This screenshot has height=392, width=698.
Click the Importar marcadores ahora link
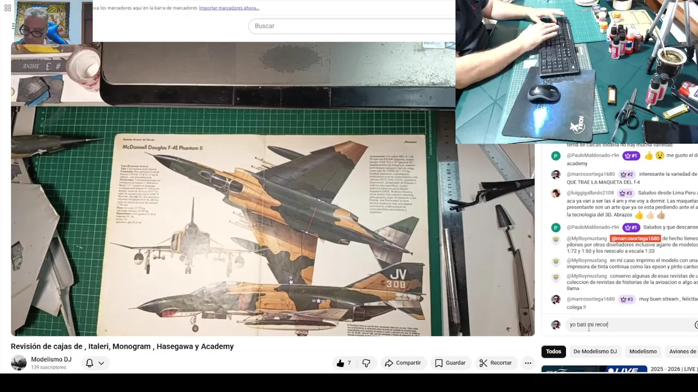(229, 8)
